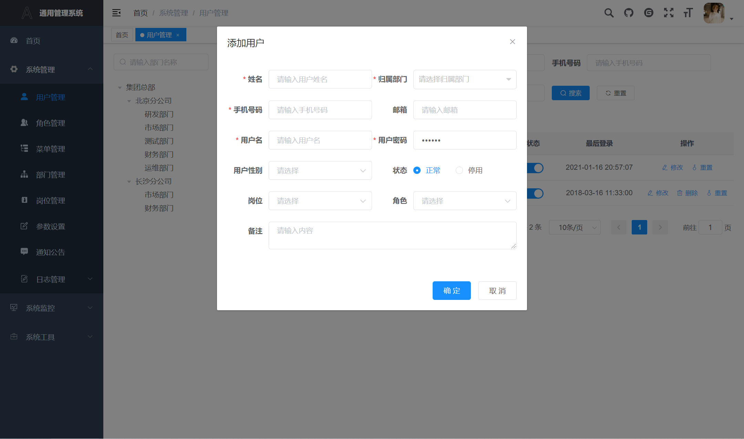Collapse the 北京分公司 tree node
Screen dimensions: 744x439
(129, 101)
